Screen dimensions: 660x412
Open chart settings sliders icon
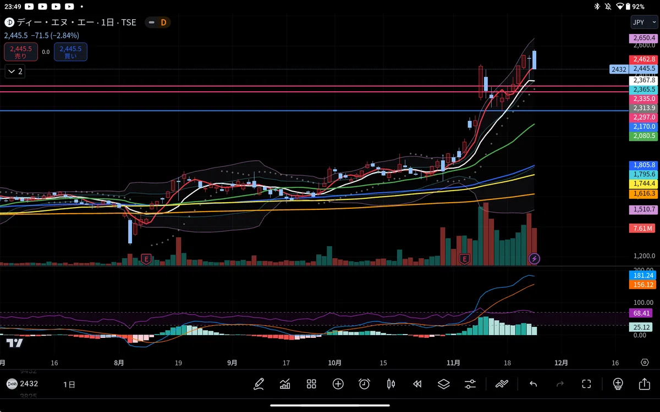tap(470, 384)
